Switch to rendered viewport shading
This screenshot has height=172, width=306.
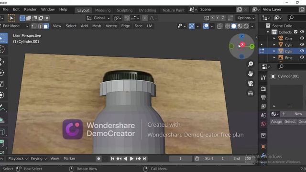pyautogui.click(x=246, y=26)
